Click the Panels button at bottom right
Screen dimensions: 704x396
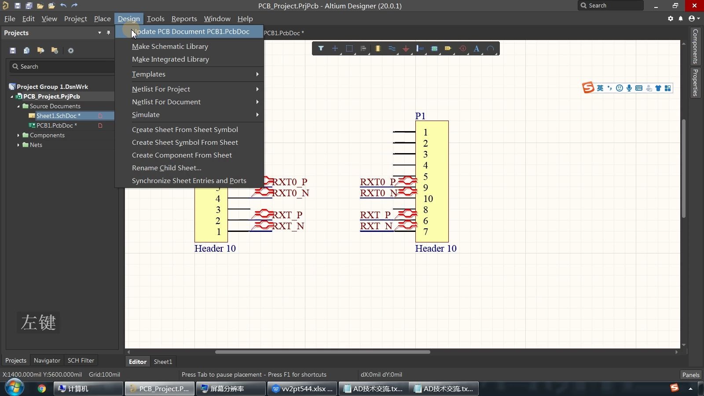(690, 374)
